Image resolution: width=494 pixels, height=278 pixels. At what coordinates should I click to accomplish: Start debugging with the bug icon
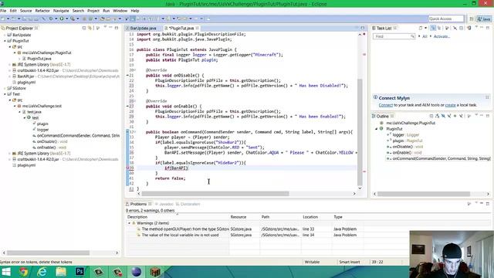tap(51, 19)
